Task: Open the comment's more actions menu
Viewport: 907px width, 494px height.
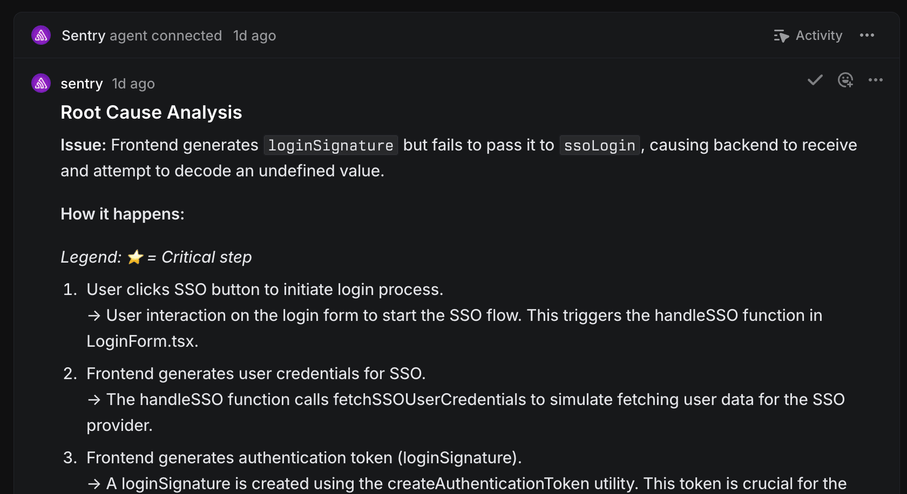Action: 875,80
